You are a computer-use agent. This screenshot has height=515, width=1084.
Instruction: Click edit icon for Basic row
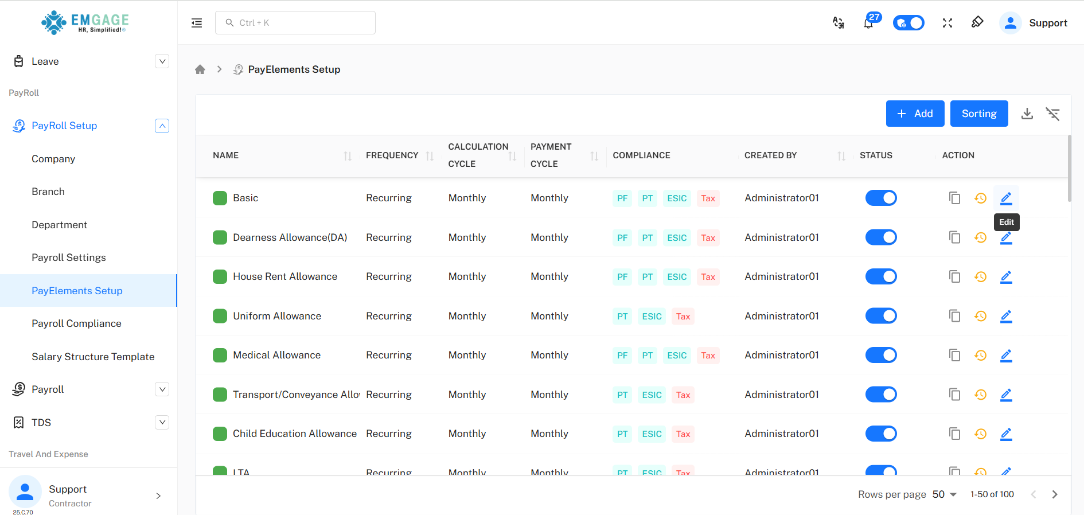point(1006,198)
